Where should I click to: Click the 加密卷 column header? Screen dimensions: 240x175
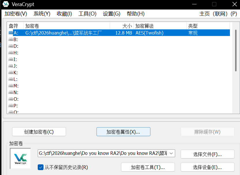coord(67,26)
